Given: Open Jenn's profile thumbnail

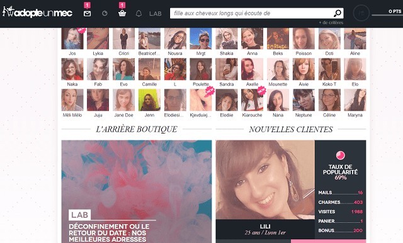Looking at the screenshot, I should click(x=149, y=100).
